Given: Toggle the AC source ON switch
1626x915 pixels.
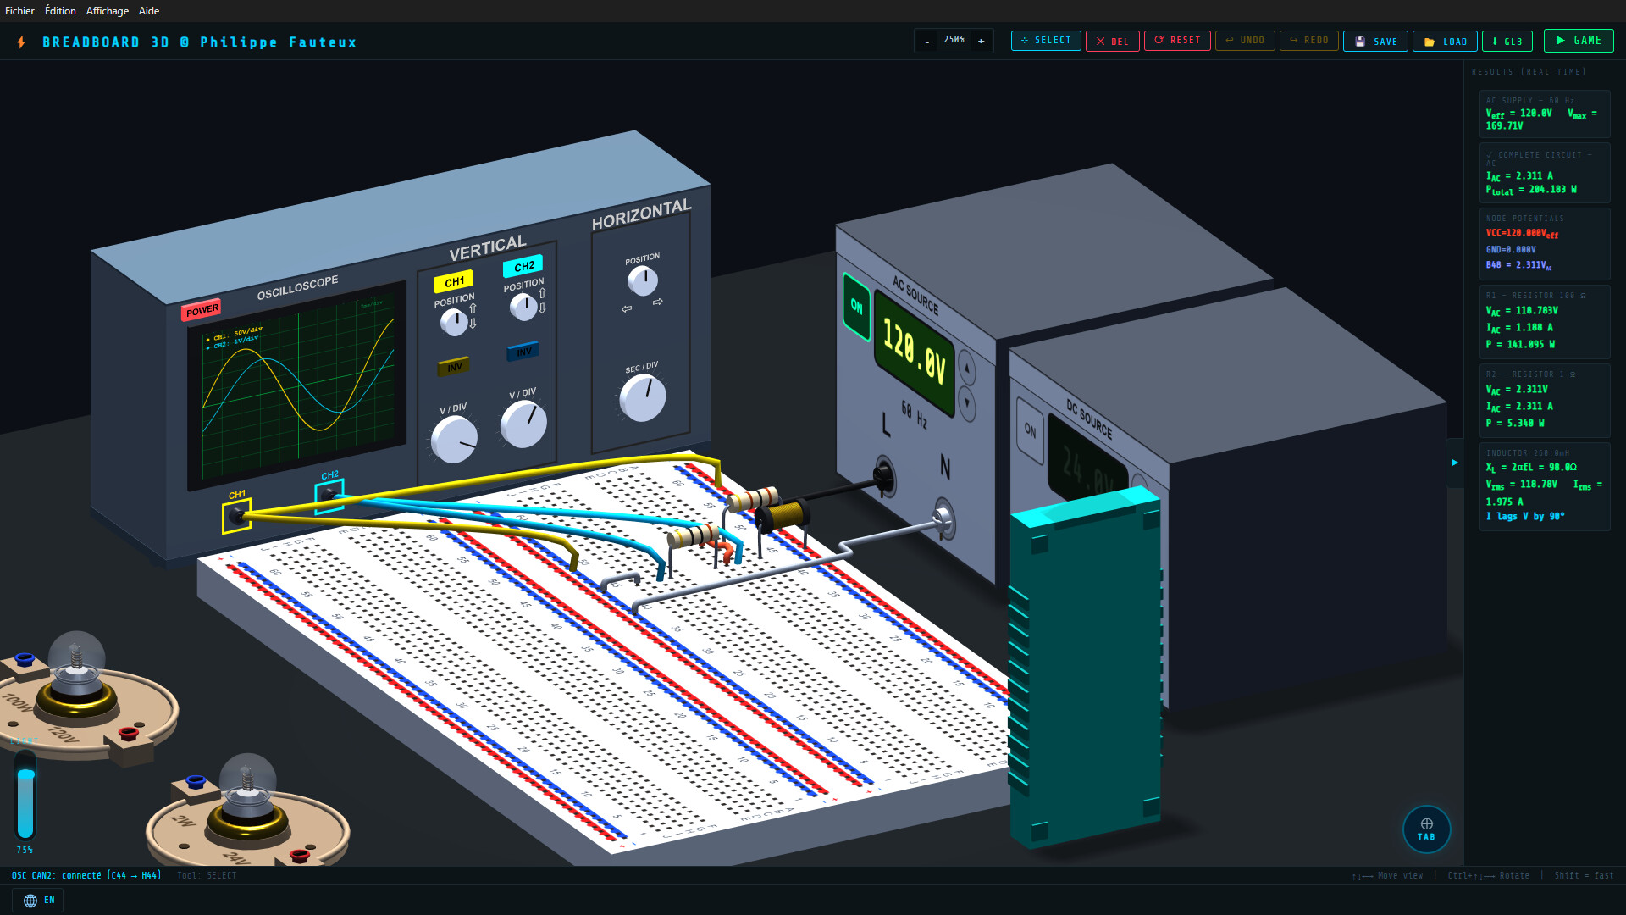Looking at the screenshot, I should point(856,307).
